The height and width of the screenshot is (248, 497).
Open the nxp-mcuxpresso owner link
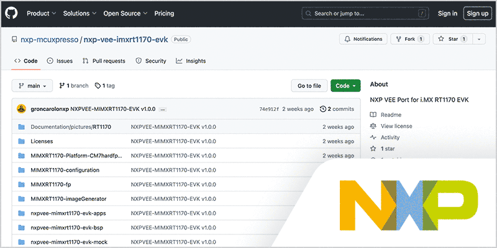click(50, 40)
